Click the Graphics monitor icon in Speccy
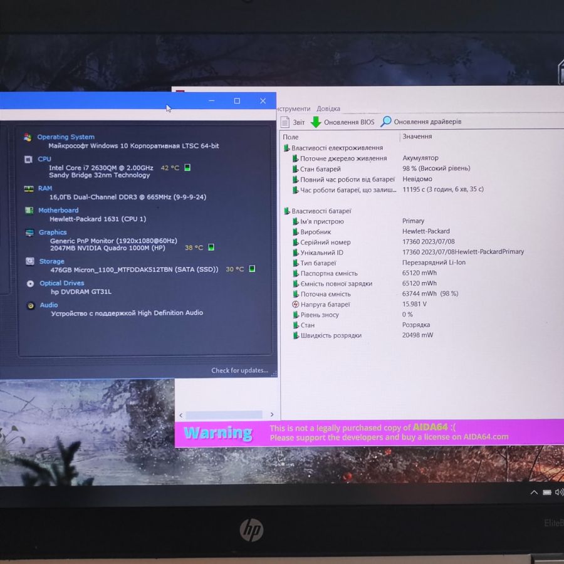Image resolution: width=564 pixels, height=564 pixels. [29, 232]
